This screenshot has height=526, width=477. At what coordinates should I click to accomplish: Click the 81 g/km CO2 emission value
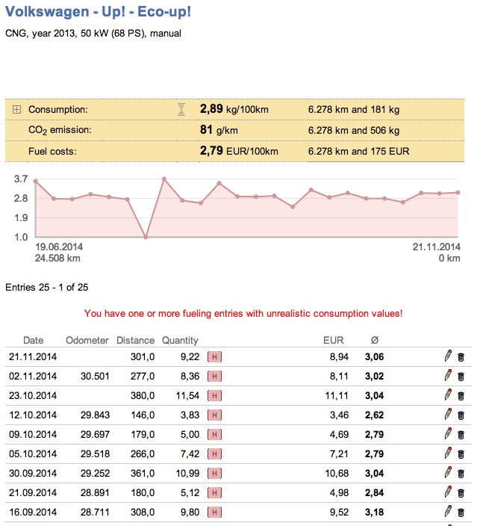pyautogui.click(x=219, y=130)
